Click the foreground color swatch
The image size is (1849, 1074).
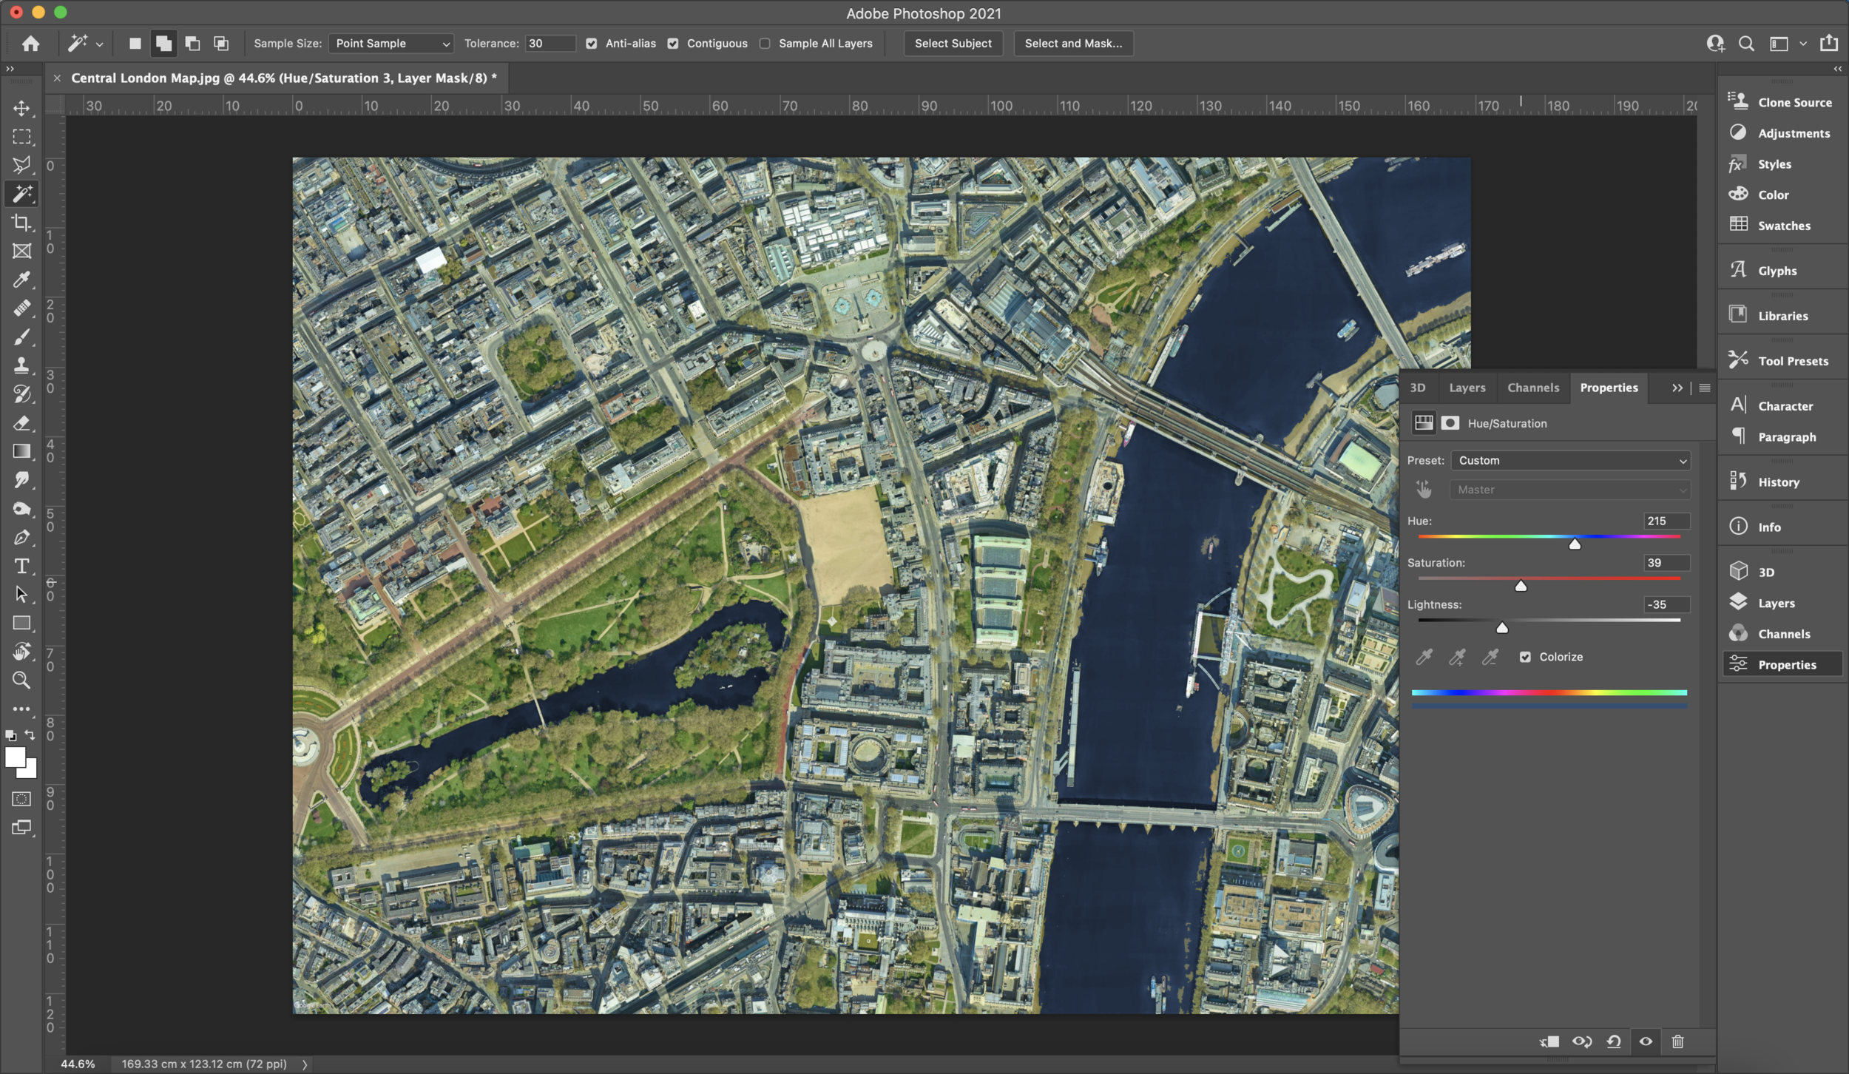(x=14, y=757)
